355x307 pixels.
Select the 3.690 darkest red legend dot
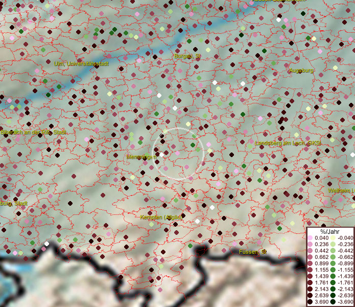[x=310, y=302]
